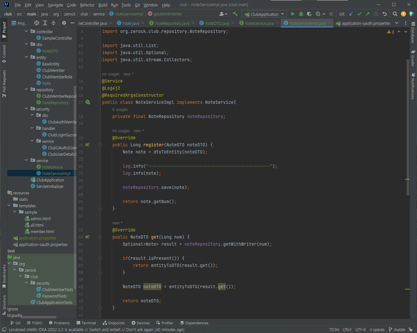Collapse the handler folder under security
This screenshot has height=333, width=417.
32,128
